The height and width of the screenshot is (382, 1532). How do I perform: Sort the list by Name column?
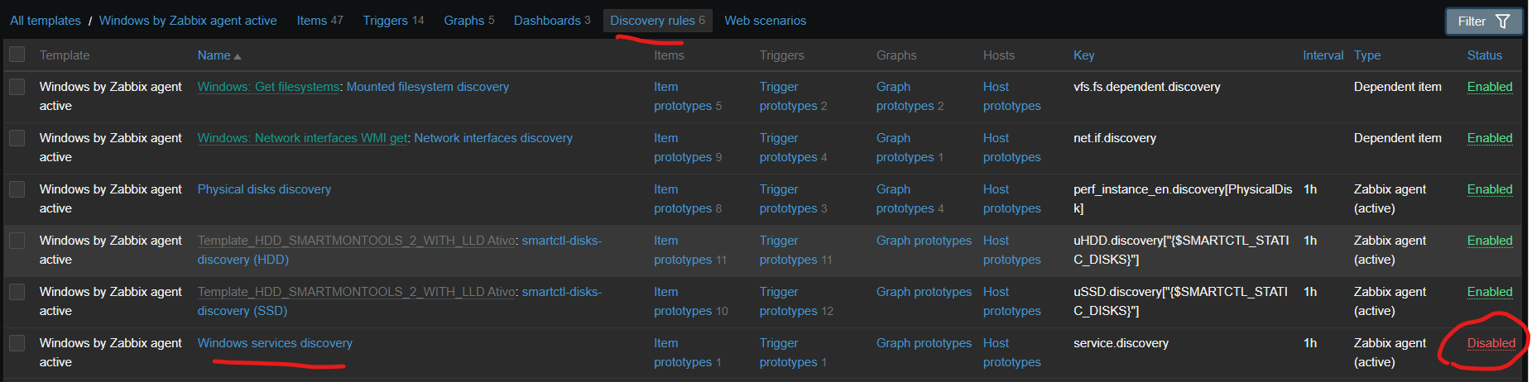[x=214, y=55]
